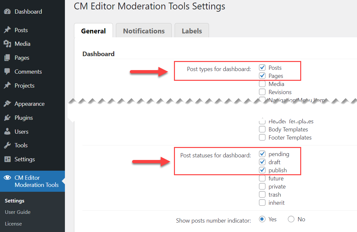
Task: Enable private status checkbox
Action: pos(262,186)
